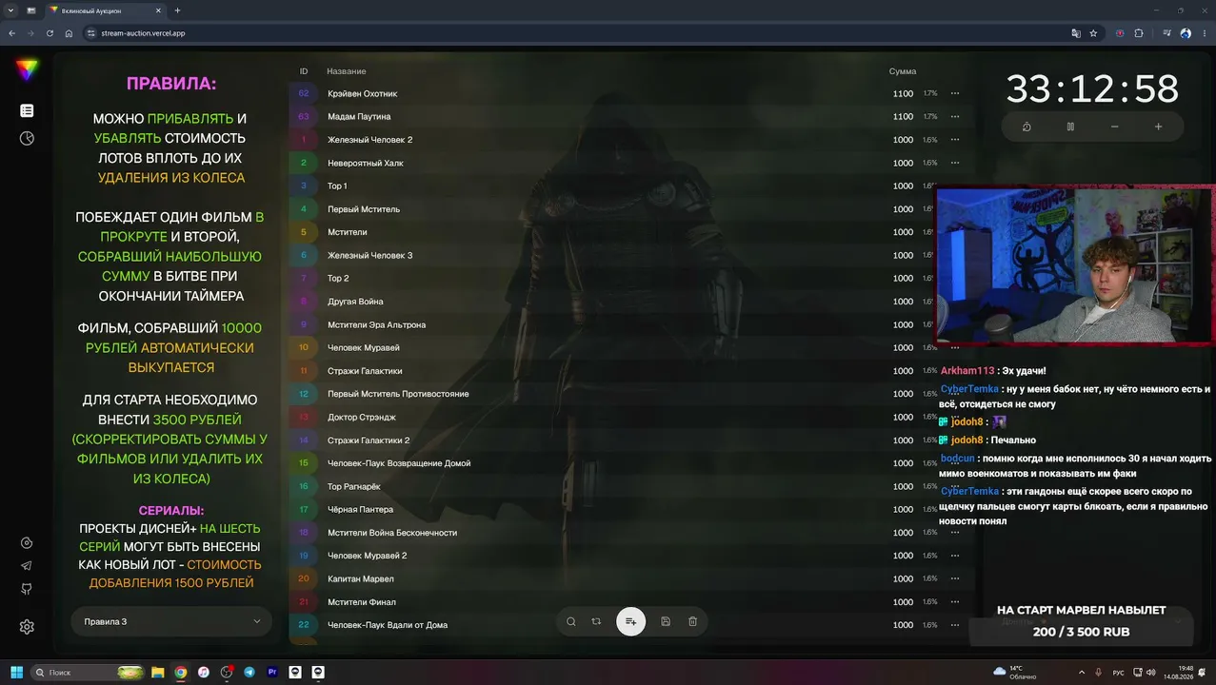Viewport: 1216px width, 685px height.
Task: Open Premiere Pro from the taskbar
Action: tap(272, 672)
